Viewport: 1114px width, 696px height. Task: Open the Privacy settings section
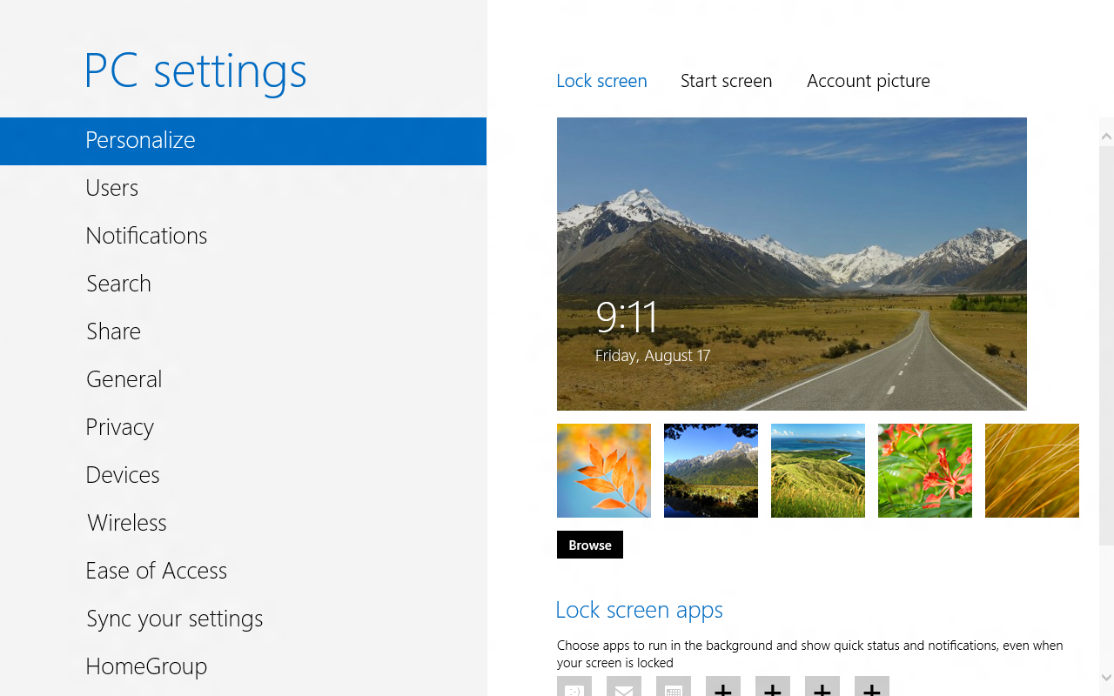point(119,426)
